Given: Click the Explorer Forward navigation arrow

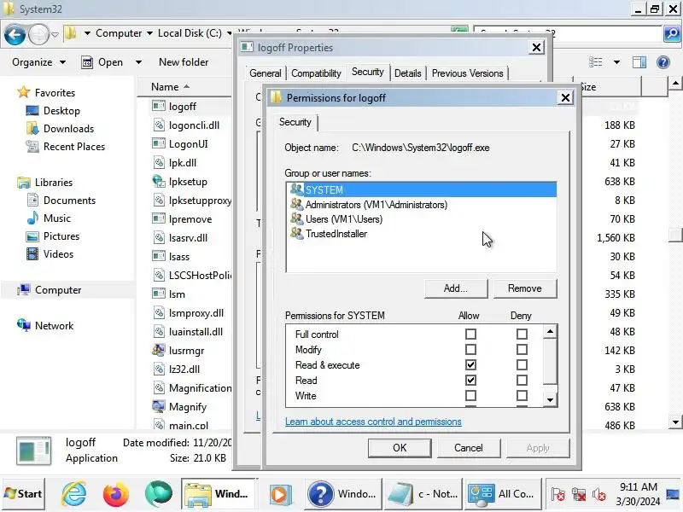Looking at the screenshot, I should [38, 34].
